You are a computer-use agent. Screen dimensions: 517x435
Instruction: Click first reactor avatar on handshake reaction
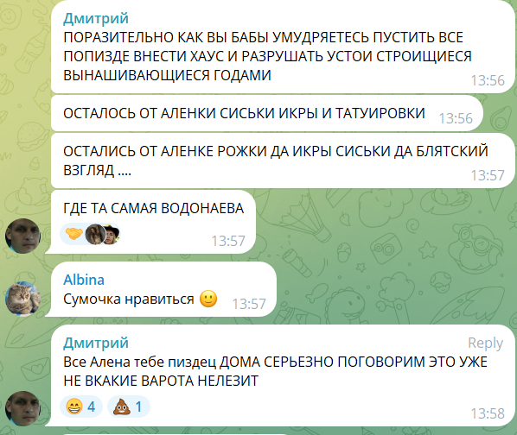coord(95,234)
